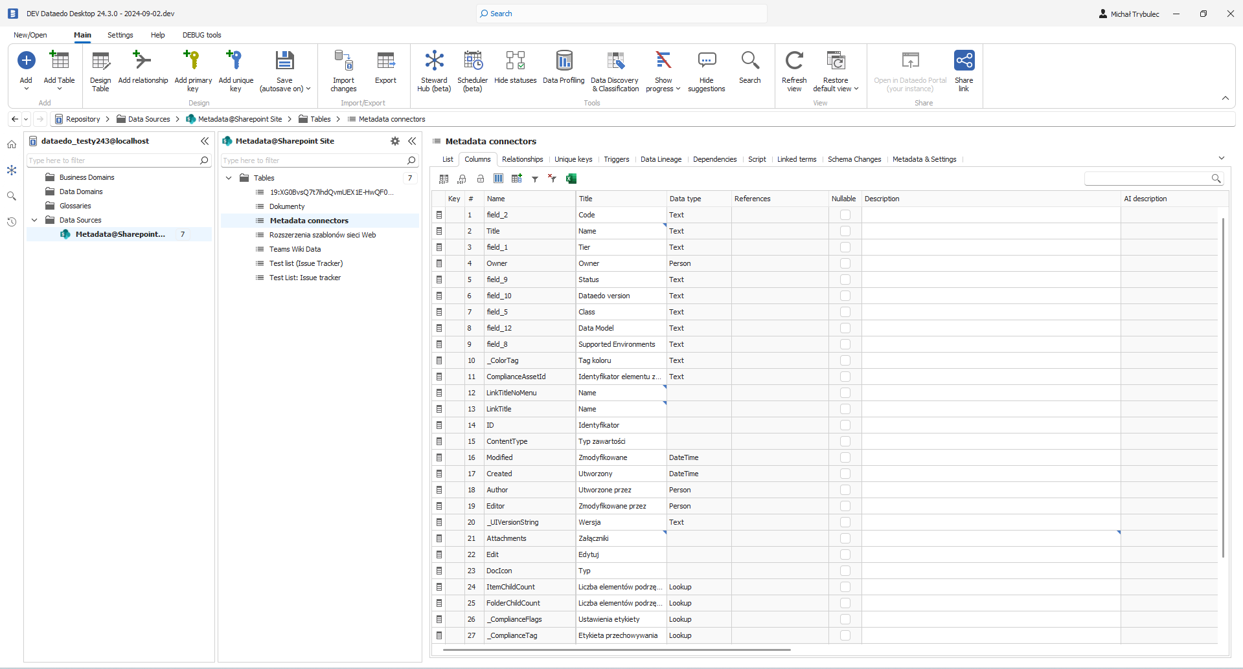
Task: Open the Schema Changes tab
Action: 854,159
